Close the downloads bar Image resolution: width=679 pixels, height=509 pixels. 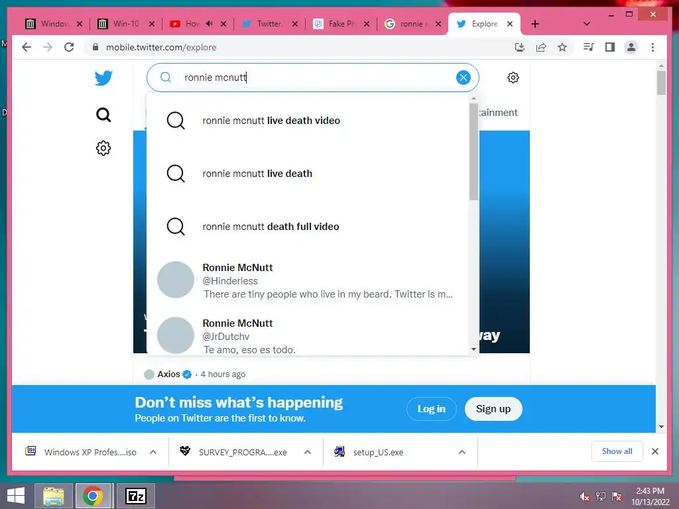(654, 451)
